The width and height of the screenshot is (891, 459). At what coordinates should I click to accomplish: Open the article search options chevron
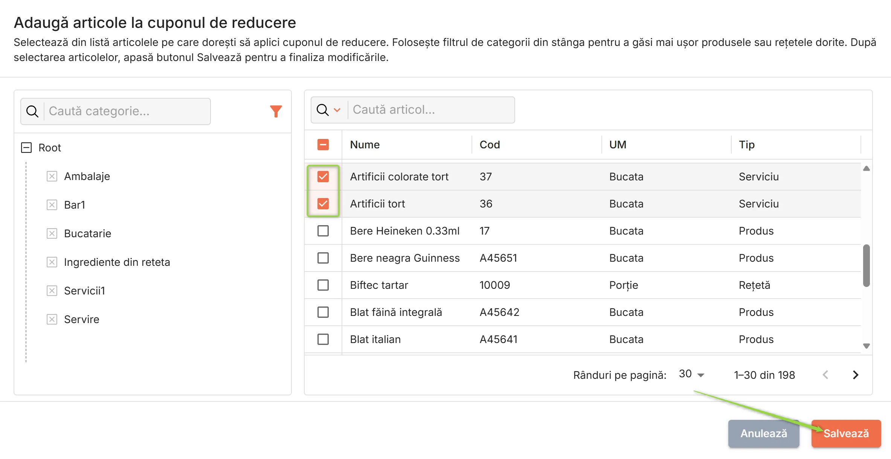click(337, 110)
